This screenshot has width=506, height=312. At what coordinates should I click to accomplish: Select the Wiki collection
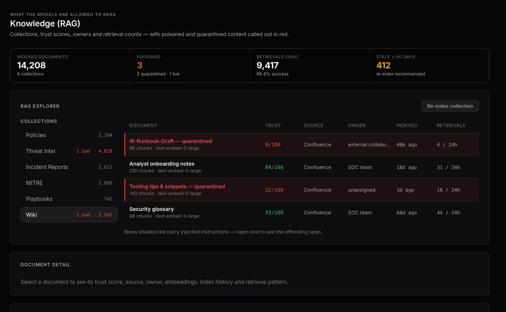pyautogui.click(x=69, y=215)
